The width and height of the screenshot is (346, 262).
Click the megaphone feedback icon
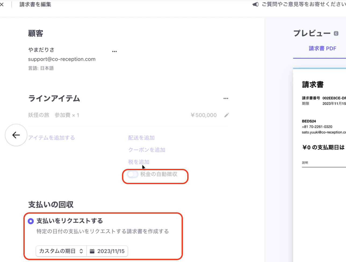tap(255, 5)
